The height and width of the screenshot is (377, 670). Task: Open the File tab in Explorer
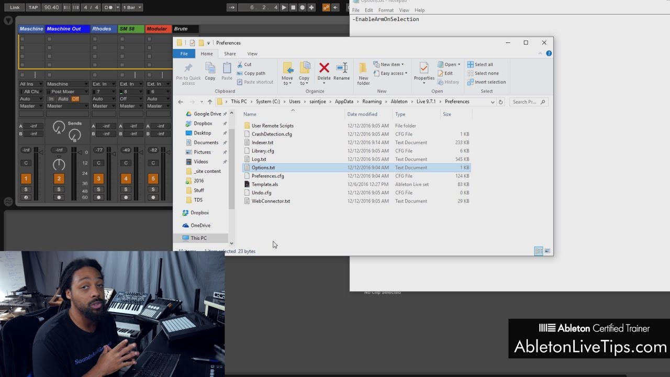tap(184, 53)
